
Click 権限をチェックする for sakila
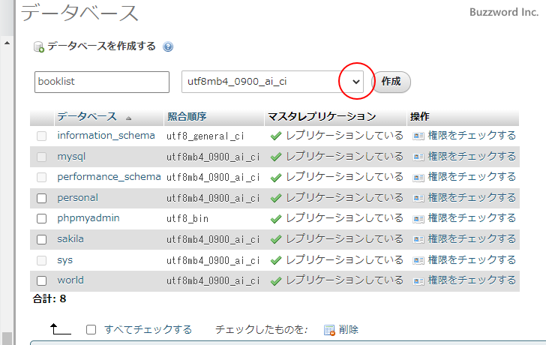click(472, 239)
